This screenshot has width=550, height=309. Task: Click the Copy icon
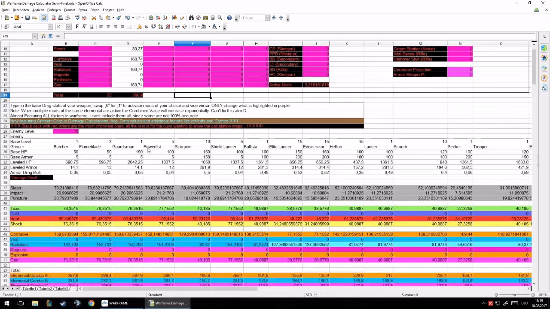pos(101,18)
